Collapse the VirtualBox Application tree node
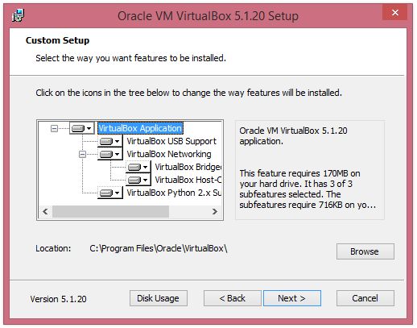Screen dimensions: 417x328 (x=54, y=128)
